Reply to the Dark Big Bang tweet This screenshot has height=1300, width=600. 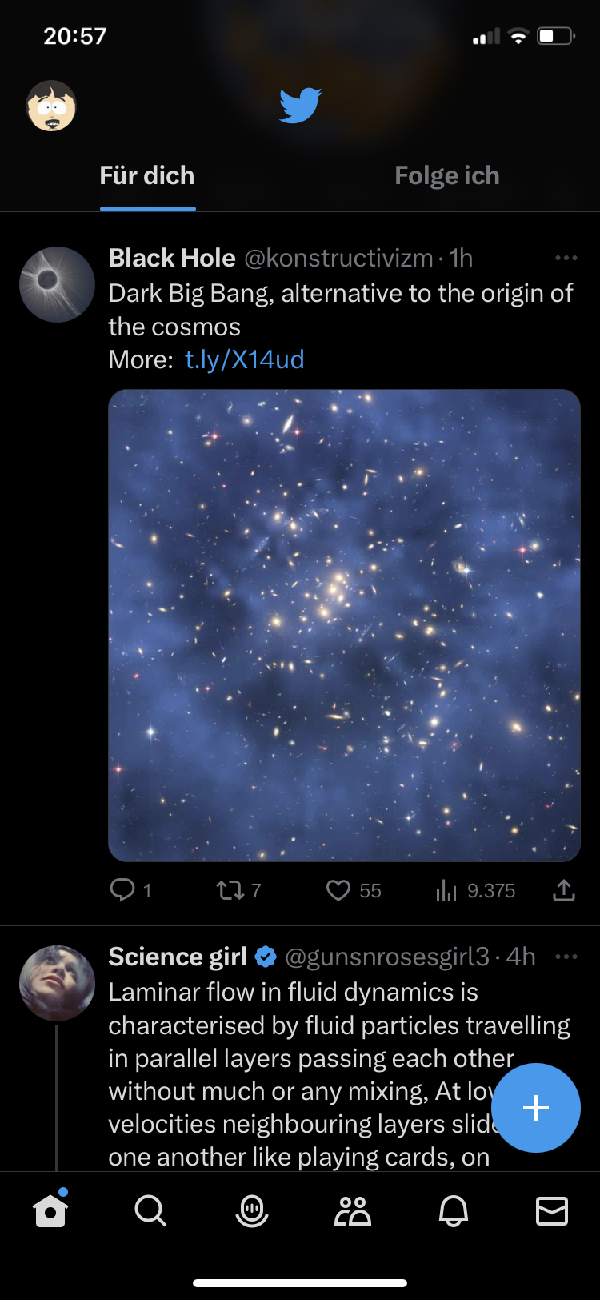pos(123,890)
